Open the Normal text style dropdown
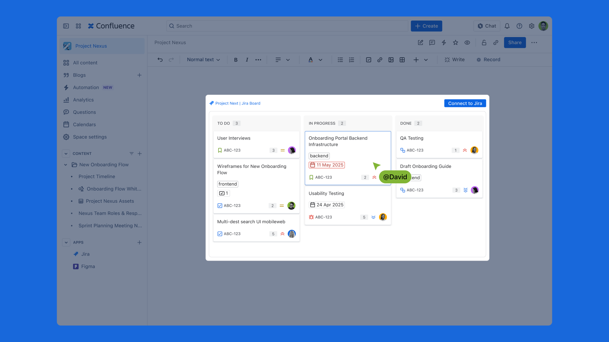609x342 pixels. click(x=203, y=60)
